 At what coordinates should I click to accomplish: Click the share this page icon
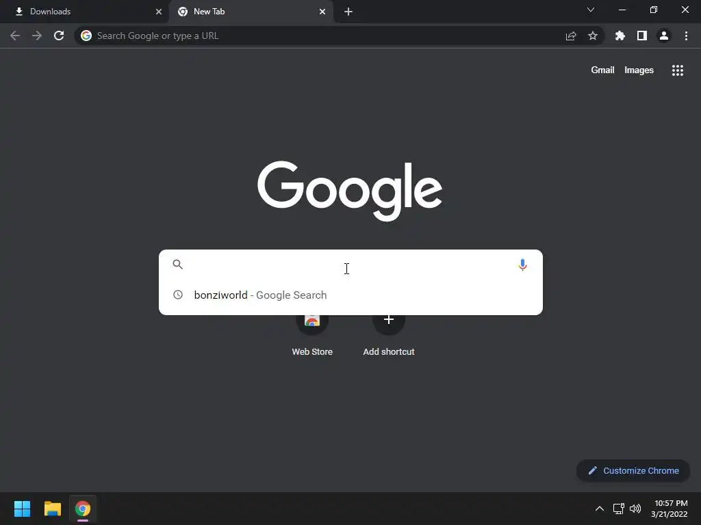tap(571, 36)
